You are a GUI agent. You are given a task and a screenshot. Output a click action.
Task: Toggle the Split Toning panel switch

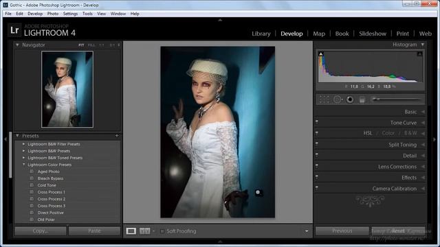tap(316, 145)
